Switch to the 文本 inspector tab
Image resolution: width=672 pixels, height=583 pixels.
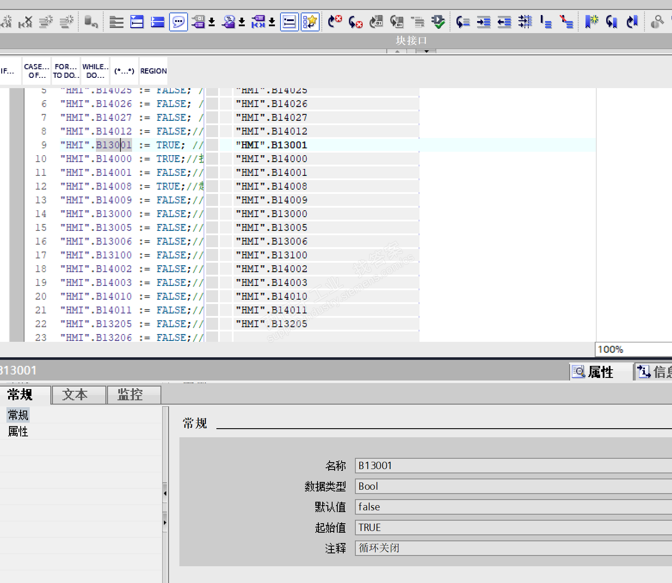pyautogui.click(x=79, y=395)
